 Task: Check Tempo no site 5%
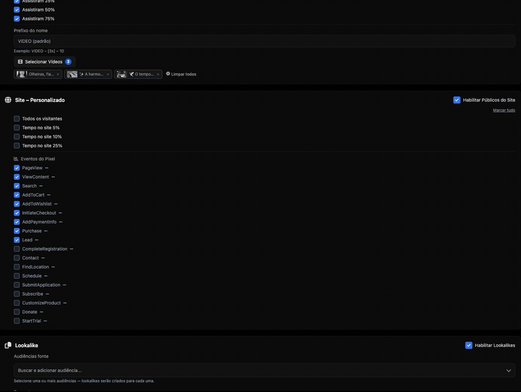tap(17, 128)
